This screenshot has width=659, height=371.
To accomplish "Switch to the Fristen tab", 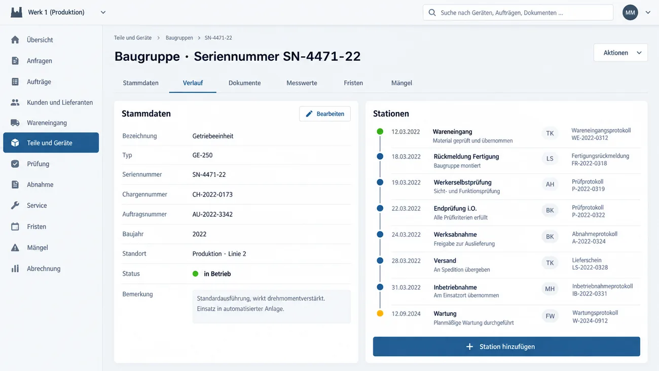I will (353, 83).
